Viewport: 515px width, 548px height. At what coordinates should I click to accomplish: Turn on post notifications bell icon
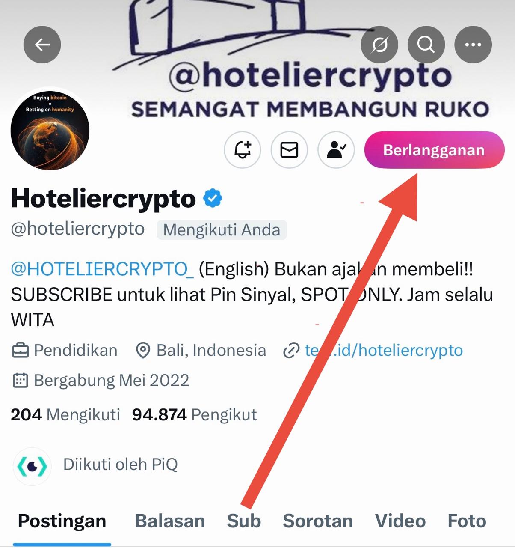tap(243, 150)
